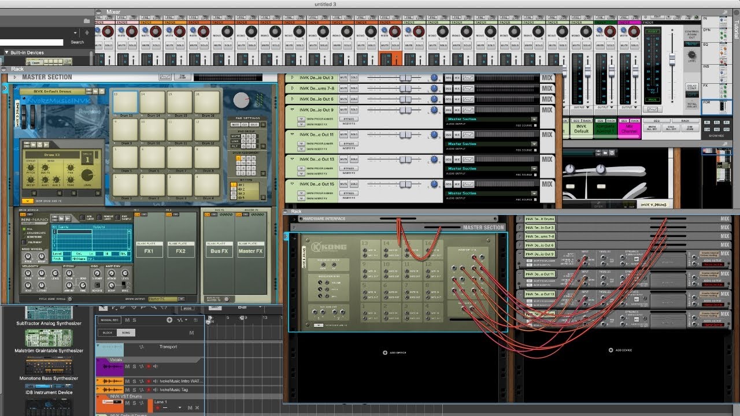Click the browser search input field

point(32,42)
